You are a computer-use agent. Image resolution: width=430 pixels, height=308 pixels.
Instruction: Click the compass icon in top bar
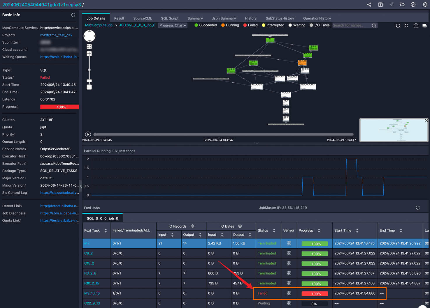click(413, 5)
